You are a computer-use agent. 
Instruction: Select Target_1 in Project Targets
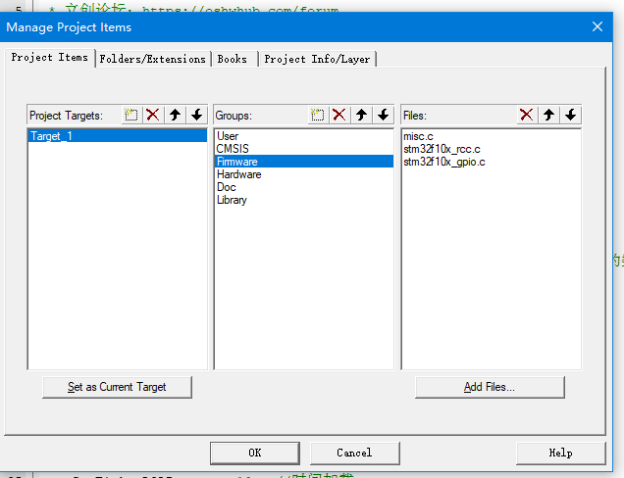pos(118,136)
